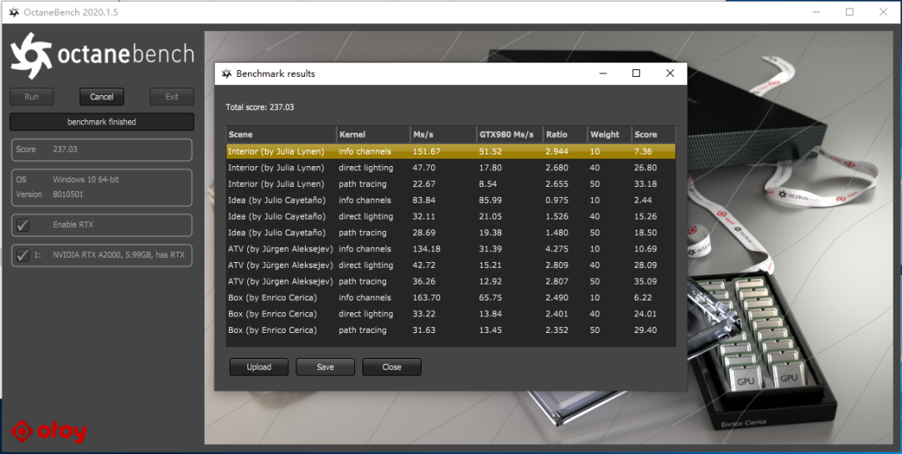Minimize the Benchmark results dialog
902x454 pixels.
tap(603, 73)
